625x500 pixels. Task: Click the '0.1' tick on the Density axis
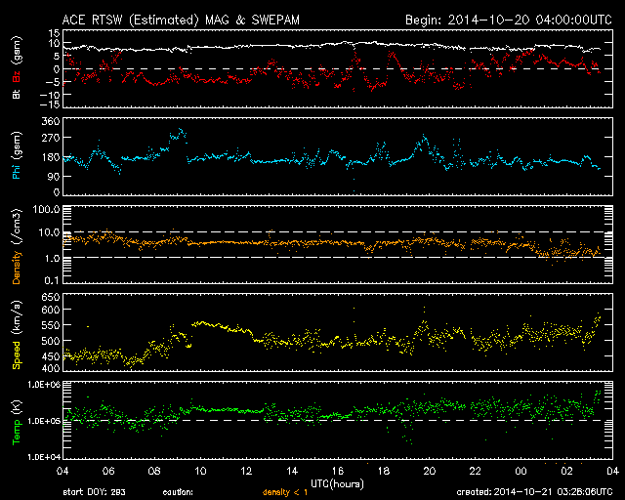tap(52, 280)
